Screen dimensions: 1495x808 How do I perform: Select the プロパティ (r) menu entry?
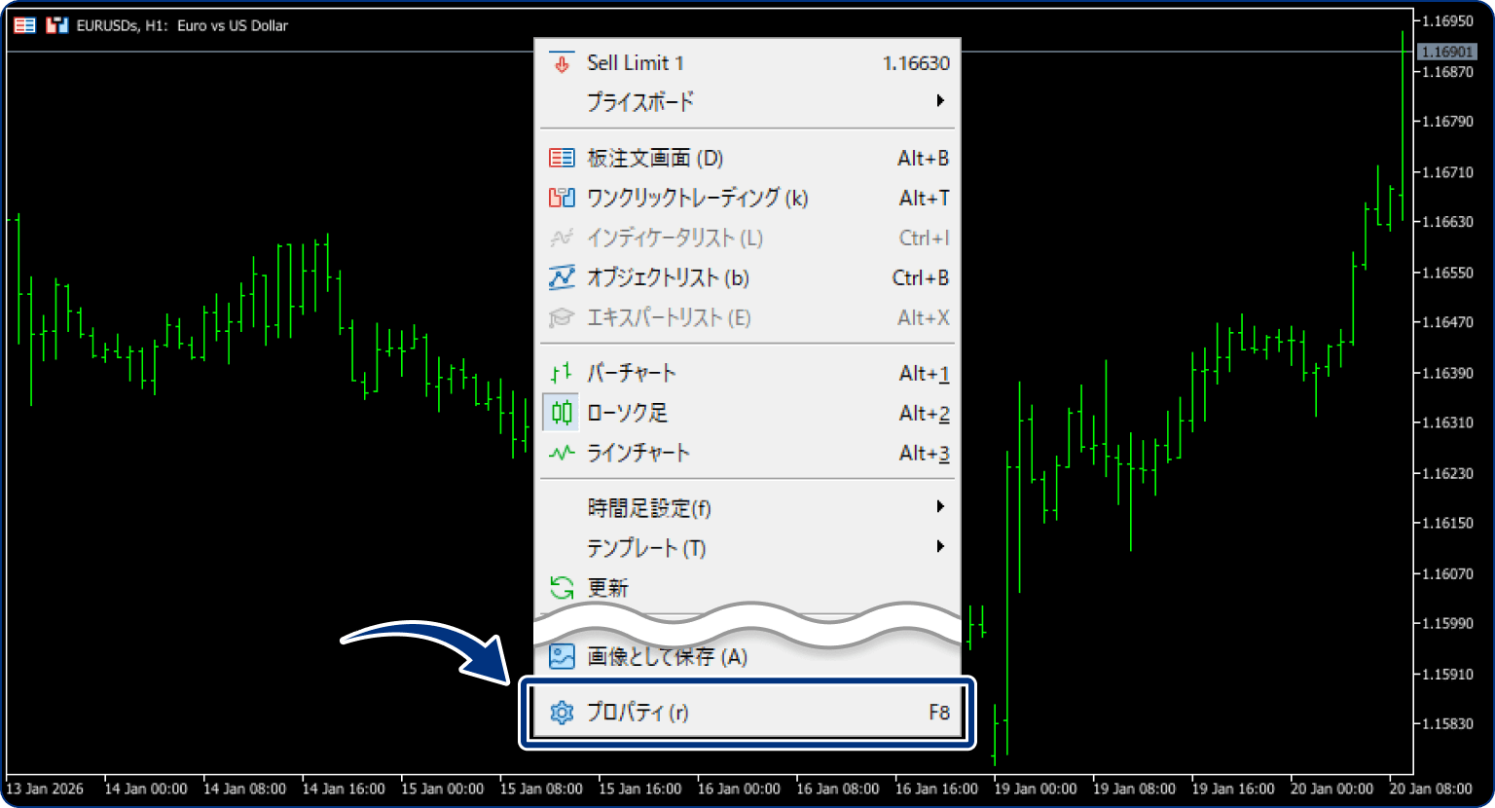[x=681, y=712]
